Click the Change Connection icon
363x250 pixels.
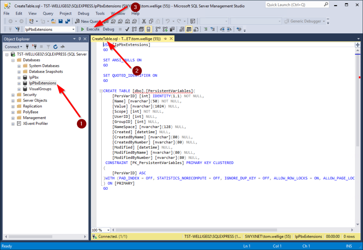(x=17, y=29)
